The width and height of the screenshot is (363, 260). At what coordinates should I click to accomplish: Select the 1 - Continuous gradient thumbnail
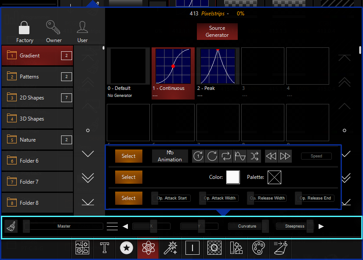[x=173, y=66]
